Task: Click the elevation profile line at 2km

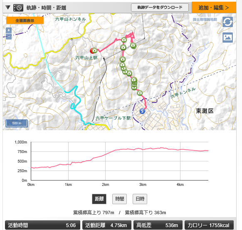Action: tap(106, 154)
